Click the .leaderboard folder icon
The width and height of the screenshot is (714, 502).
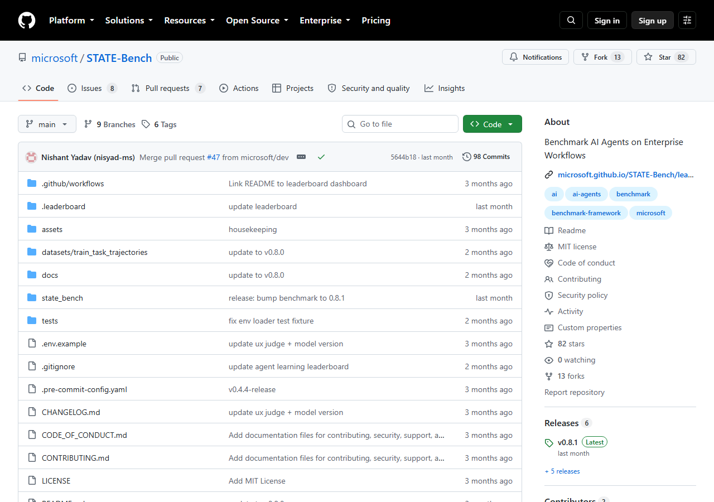point(32,206)
